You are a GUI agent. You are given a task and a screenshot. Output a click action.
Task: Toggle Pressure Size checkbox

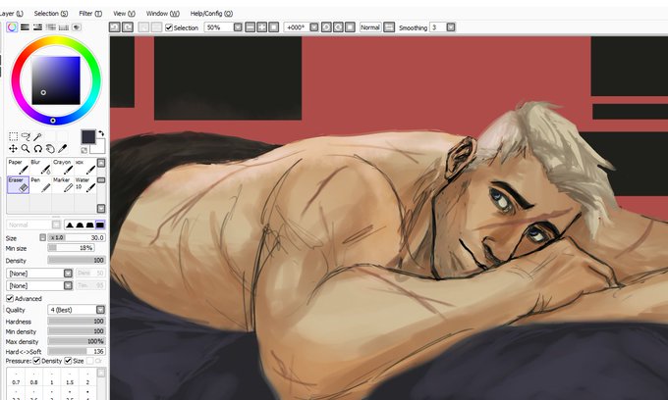pos(68,361)
